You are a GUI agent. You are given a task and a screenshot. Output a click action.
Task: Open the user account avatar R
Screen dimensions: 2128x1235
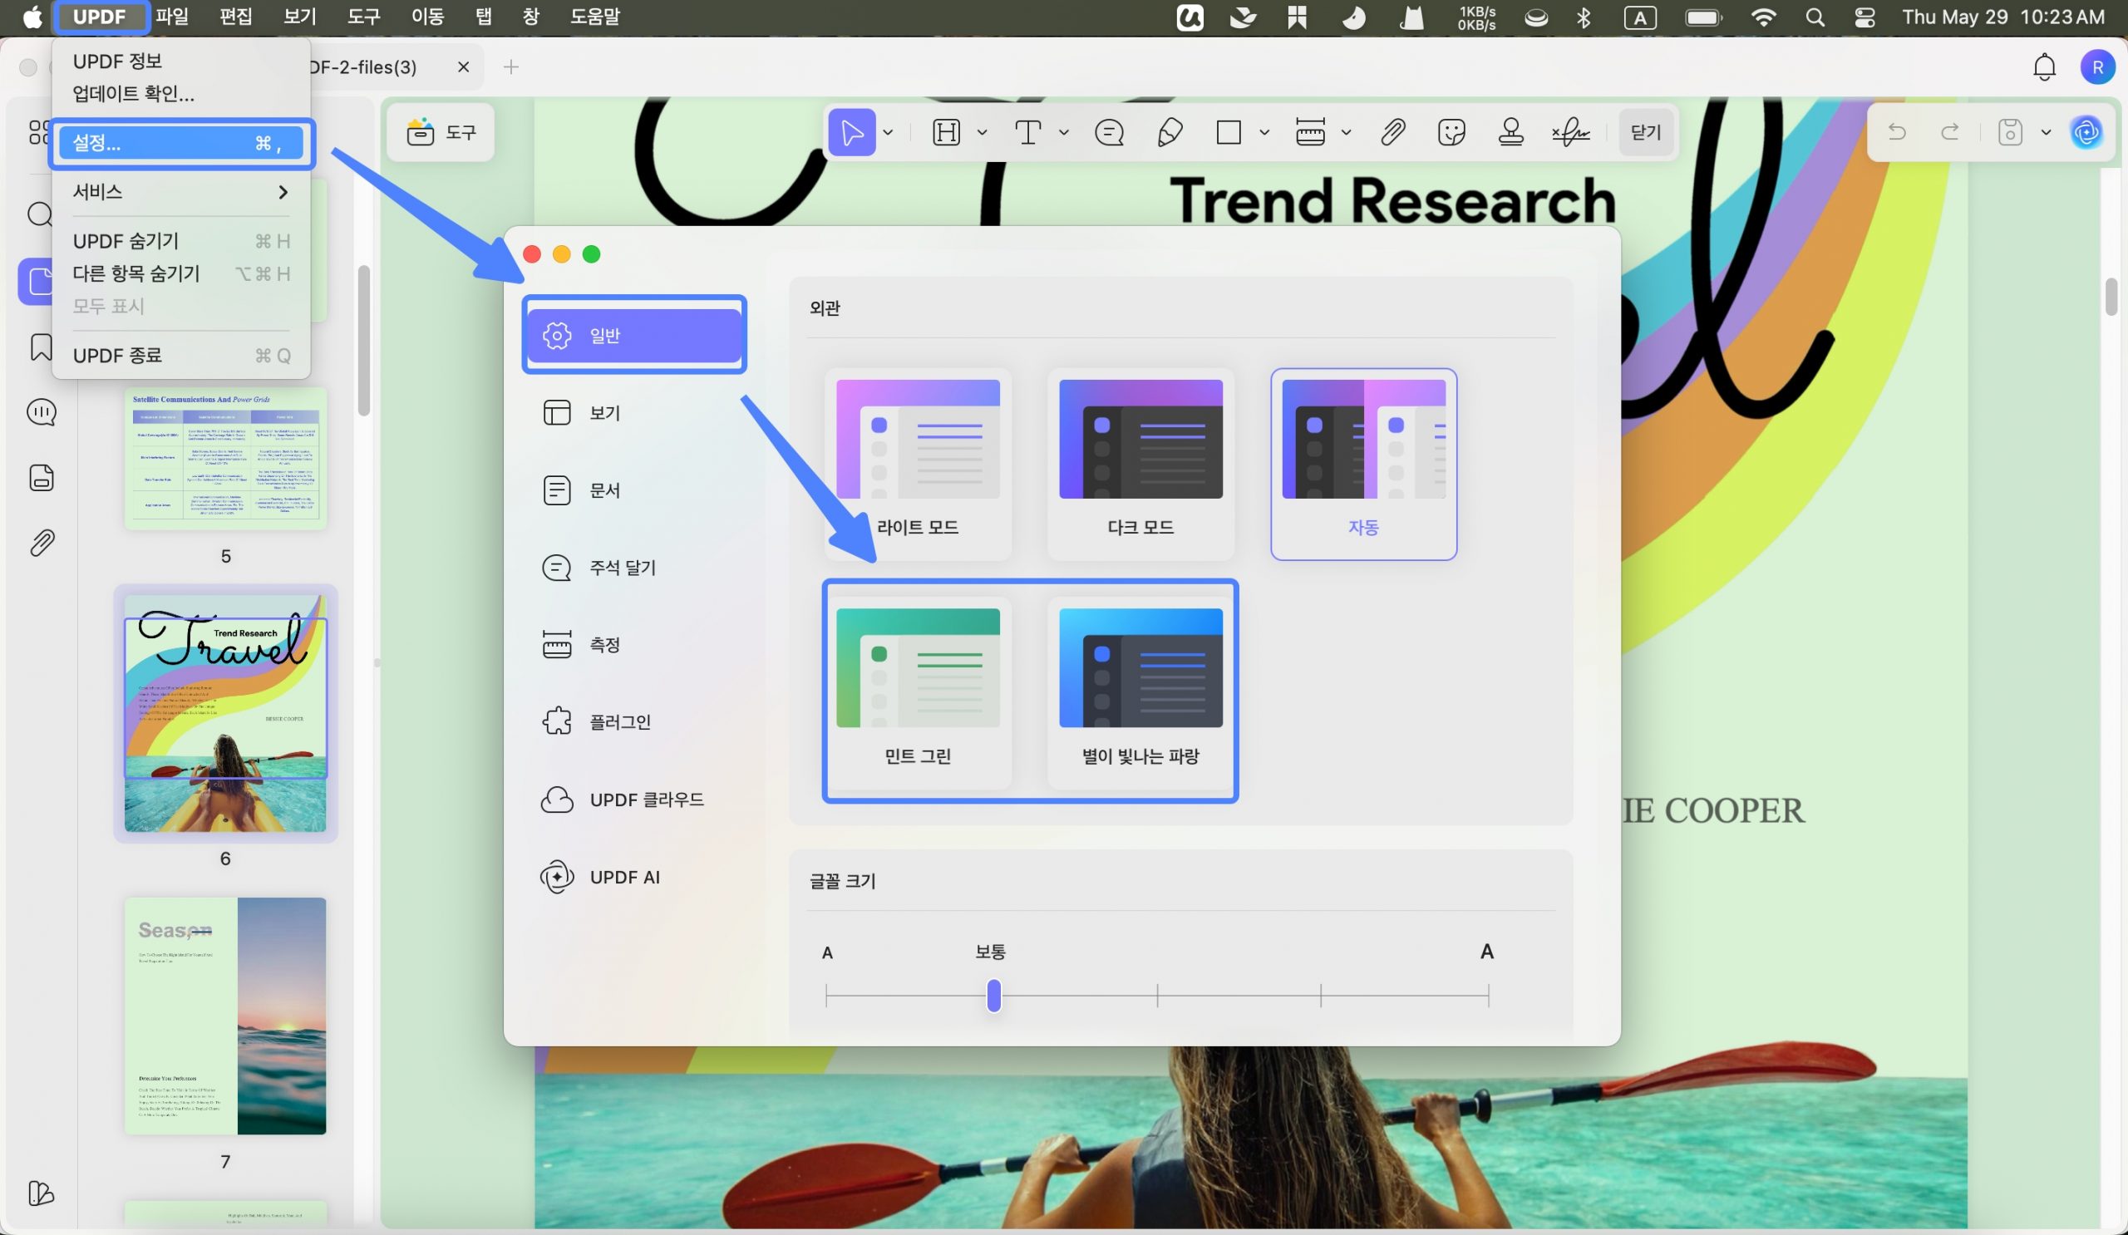coord(2096,66)
